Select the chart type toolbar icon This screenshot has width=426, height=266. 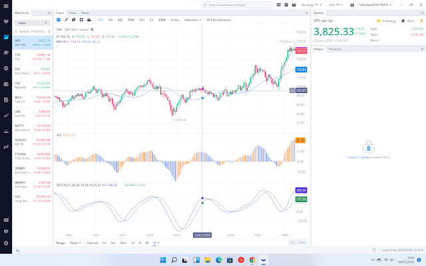(x=59, y=20)
